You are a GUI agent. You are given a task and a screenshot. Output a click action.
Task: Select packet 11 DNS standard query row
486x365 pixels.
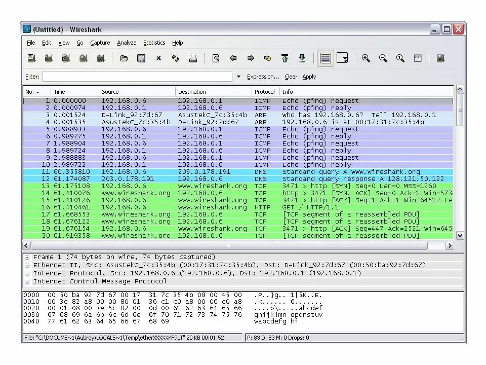pos(238,172)
